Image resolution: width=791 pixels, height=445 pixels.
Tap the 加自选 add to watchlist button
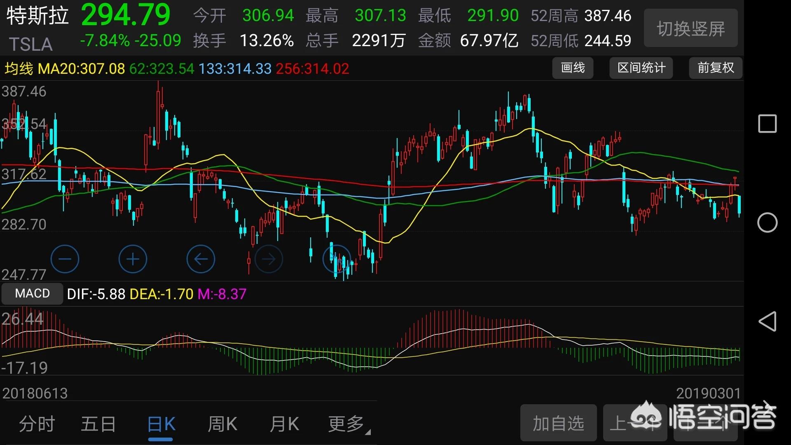coord(558,423)
